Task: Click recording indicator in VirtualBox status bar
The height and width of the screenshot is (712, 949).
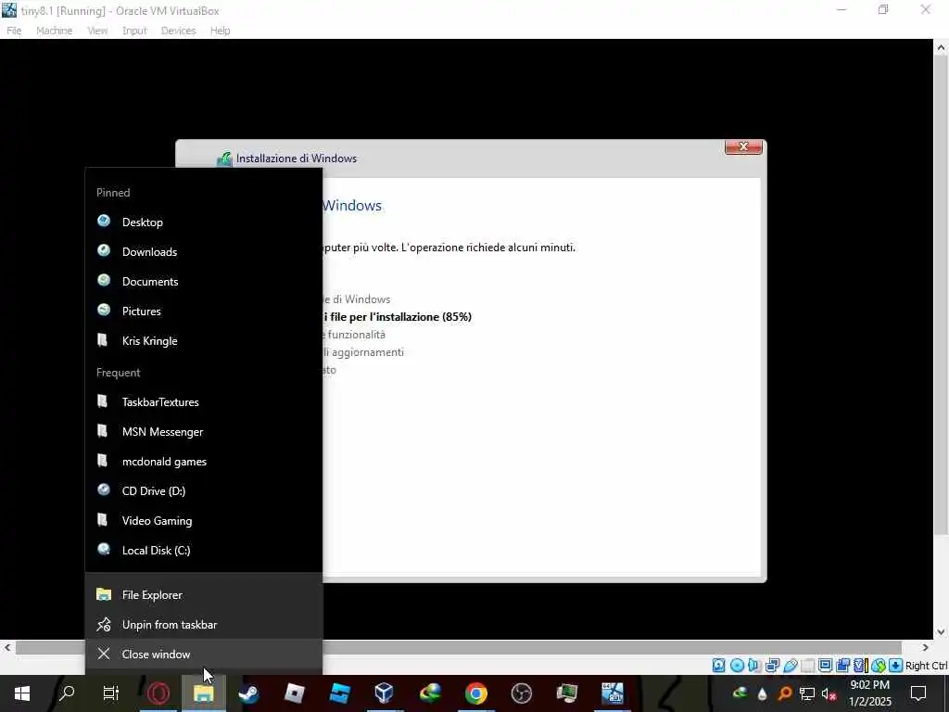Action: pyautogui.click(x=843, y=666)
